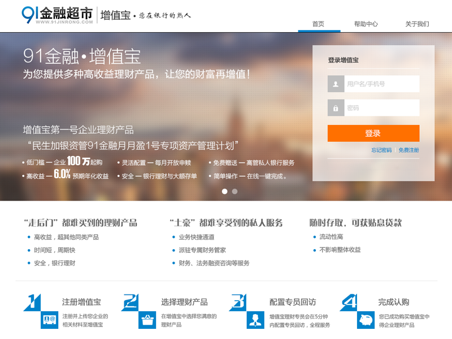Viewport: 452px width, 339px height.
Task: Select the 首页 navigation tab
Action: coord(319,24)
